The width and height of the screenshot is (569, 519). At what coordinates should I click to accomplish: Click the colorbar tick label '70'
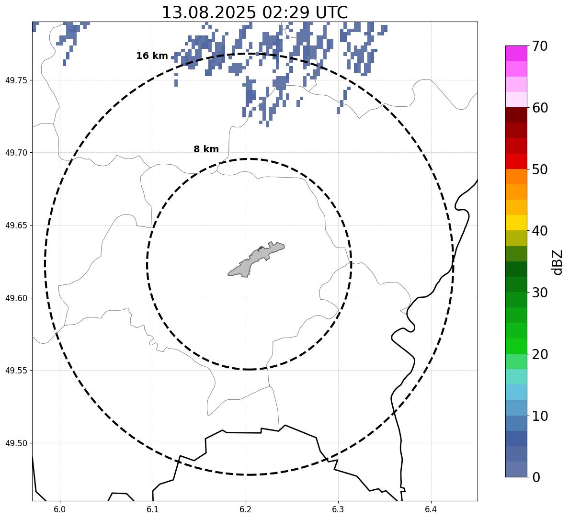[540, 46]
